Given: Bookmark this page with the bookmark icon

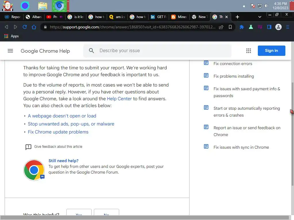Looking at the screenshot, I should [x=230, y=27].
